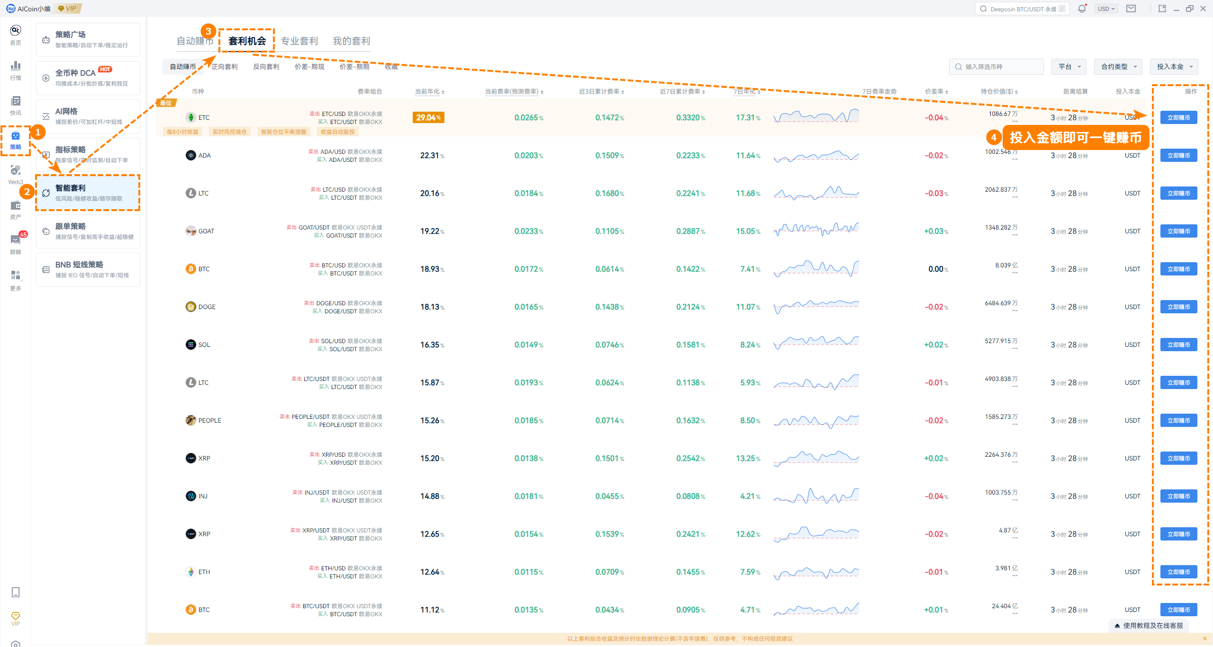Screen dimensions: 1213x647
Task: Click the Deepcoin BTC/USDT search box
Action: (x=1022, y=9)
